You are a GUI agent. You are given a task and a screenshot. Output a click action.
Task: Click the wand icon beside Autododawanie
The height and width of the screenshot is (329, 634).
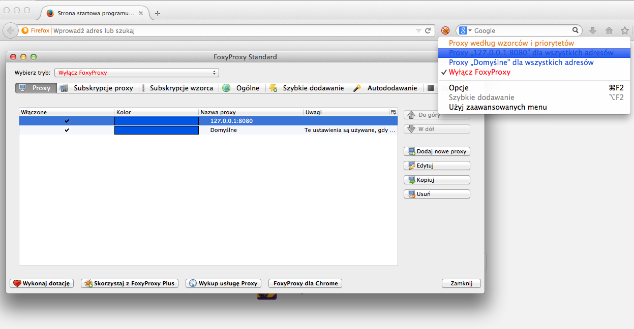click(x=357, y=88)
